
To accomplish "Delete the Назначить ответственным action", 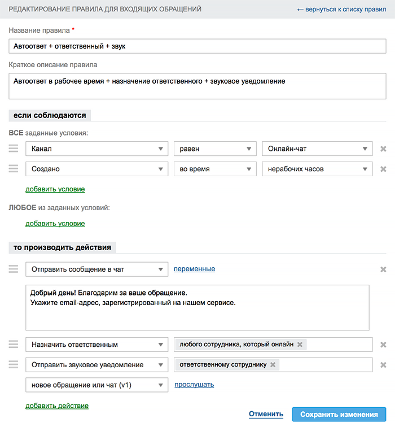I will coord(383,345).
